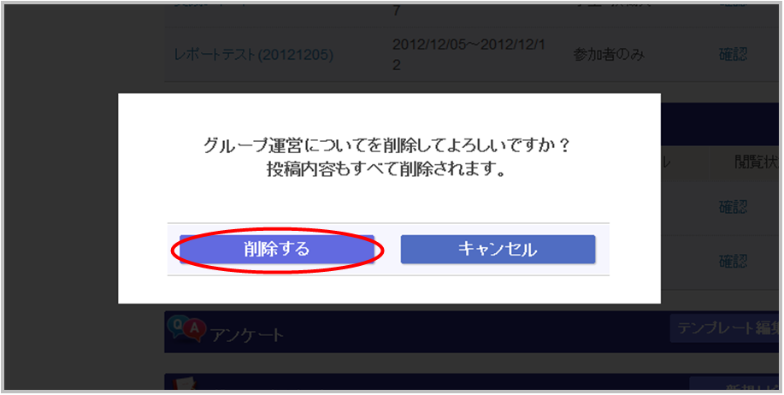Open the レポートテスト(20121205) link

point(254,54)
